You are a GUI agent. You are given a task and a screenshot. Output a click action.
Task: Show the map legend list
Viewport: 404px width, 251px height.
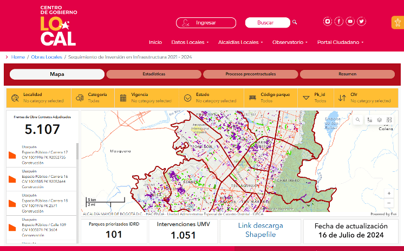(369, 120)
